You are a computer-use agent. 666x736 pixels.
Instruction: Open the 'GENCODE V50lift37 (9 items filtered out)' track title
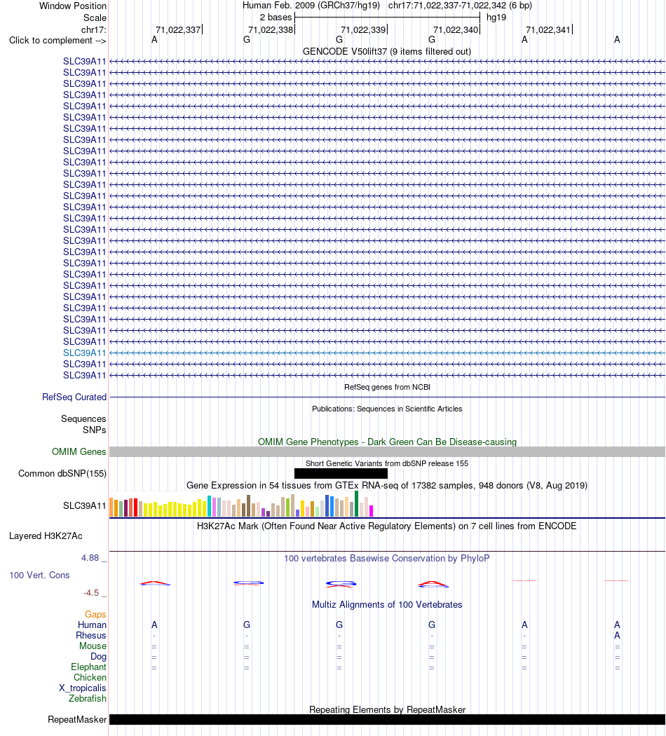(x=387, y=52)
